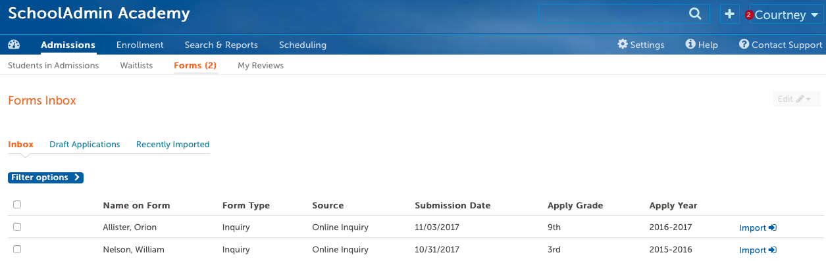Check the Nelson, William row checkbox
The image size is (826, 261).
click(17, 249)
